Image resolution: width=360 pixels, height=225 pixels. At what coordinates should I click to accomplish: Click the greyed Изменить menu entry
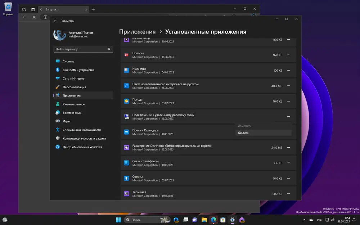tap(264, 126)
